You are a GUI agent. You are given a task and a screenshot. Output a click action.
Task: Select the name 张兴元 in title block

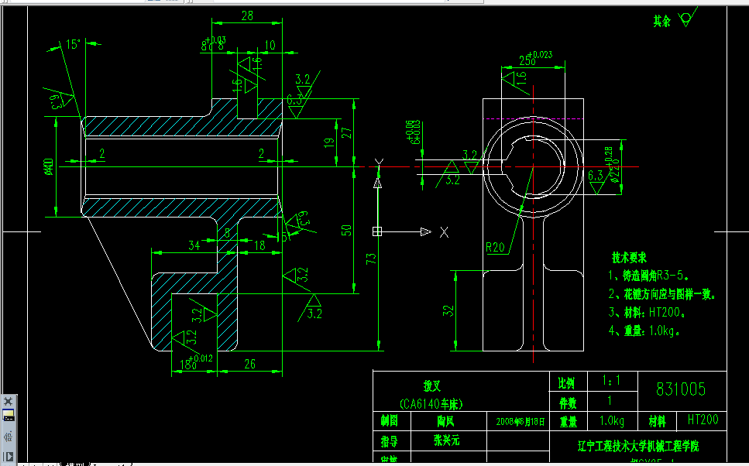[x=447, y=440]
